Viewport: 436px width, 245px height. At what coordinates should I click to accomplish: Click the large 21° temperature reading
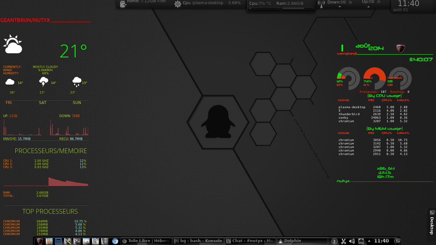tap(73, 51)
